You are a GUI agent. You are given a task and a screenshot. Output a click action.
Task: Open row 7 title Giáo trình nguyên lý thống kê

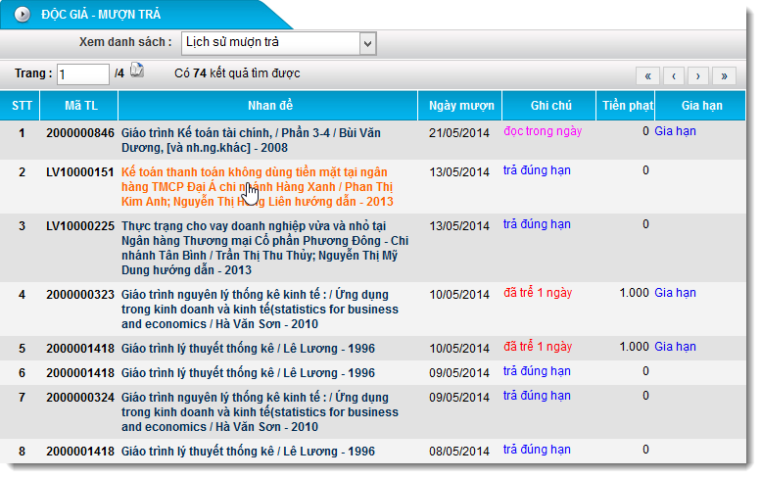260,412
